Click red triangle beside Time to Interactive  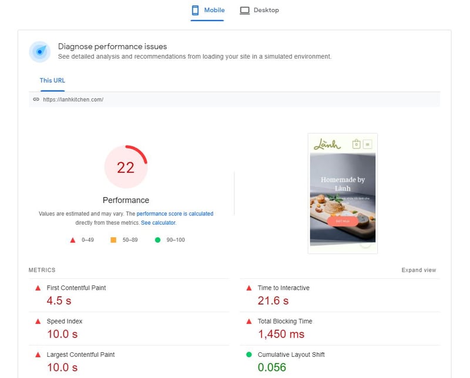coord(249,288)
